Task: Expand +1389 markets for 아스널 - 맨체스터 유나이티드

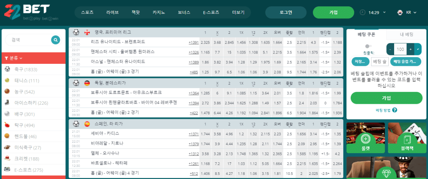Action: 194,63
